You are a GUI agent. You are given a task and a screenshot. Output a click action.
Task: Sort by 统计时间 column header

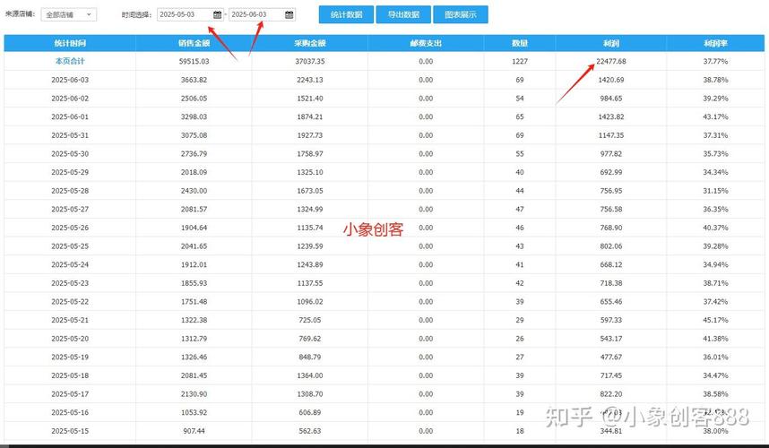(70, 43)
